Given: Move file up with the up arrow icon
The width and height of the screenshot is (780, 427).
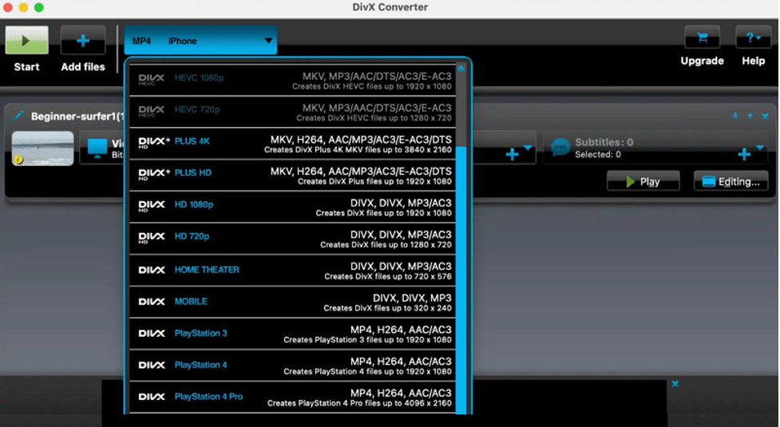Looking at the screenshot, I should (750, 116).
